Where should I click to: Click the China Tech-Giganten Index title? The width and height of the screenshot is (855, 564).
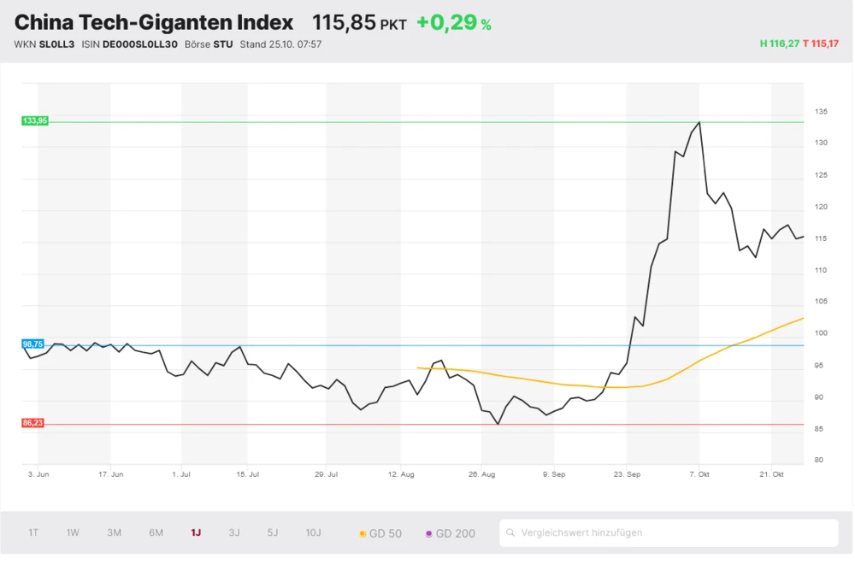(x=154, y=22)
